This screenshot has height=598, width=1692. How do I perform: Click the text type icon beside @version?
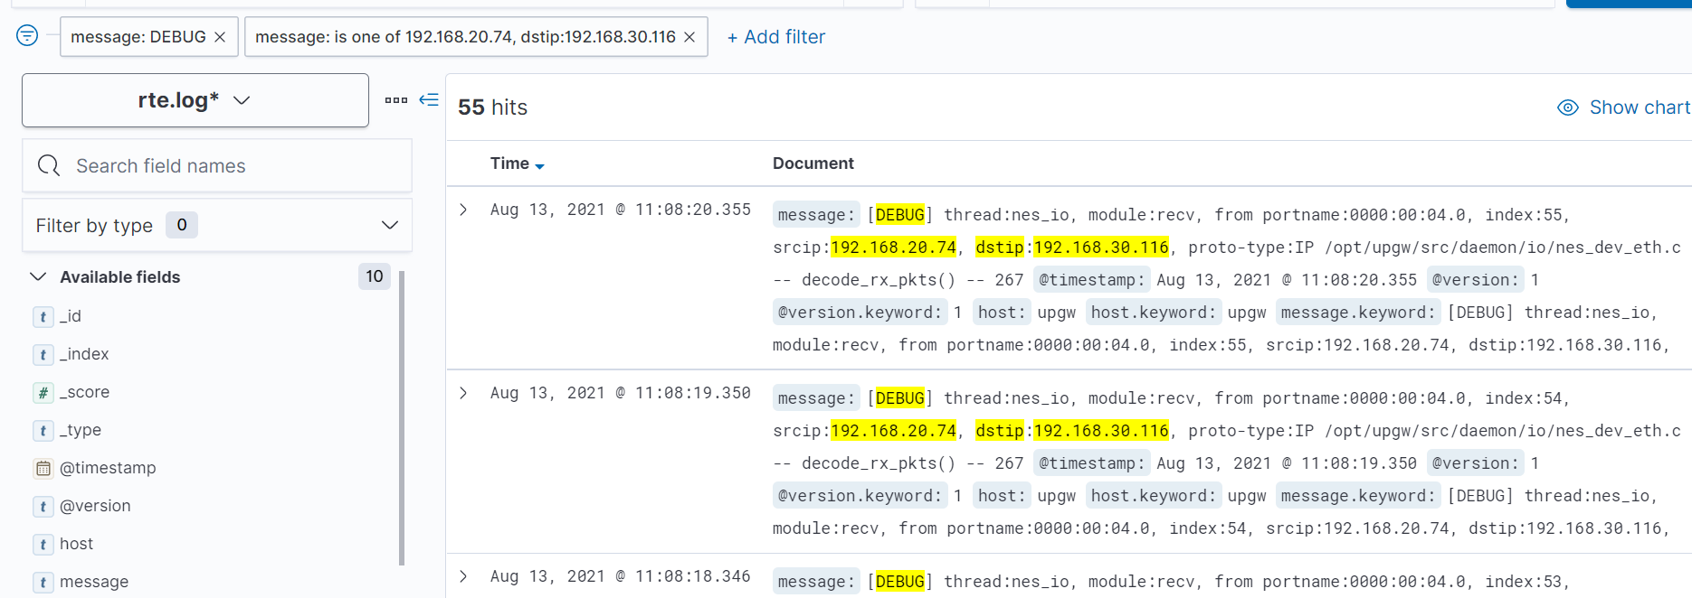click(x=43, y=506)
